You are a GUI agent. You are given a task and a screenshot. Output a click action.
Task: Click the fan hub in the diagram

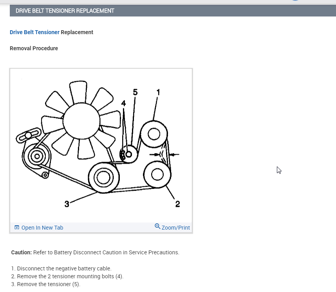[x=81, y=121]
